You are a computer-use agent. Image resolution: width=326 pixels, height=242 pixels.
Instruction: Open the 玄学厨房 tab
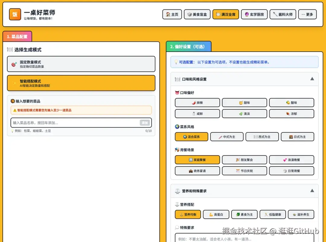tap(254, 15)
